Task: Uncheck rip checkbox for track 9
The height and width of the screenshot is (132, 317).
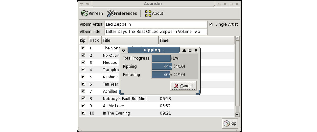Action: tap(83, 105)
